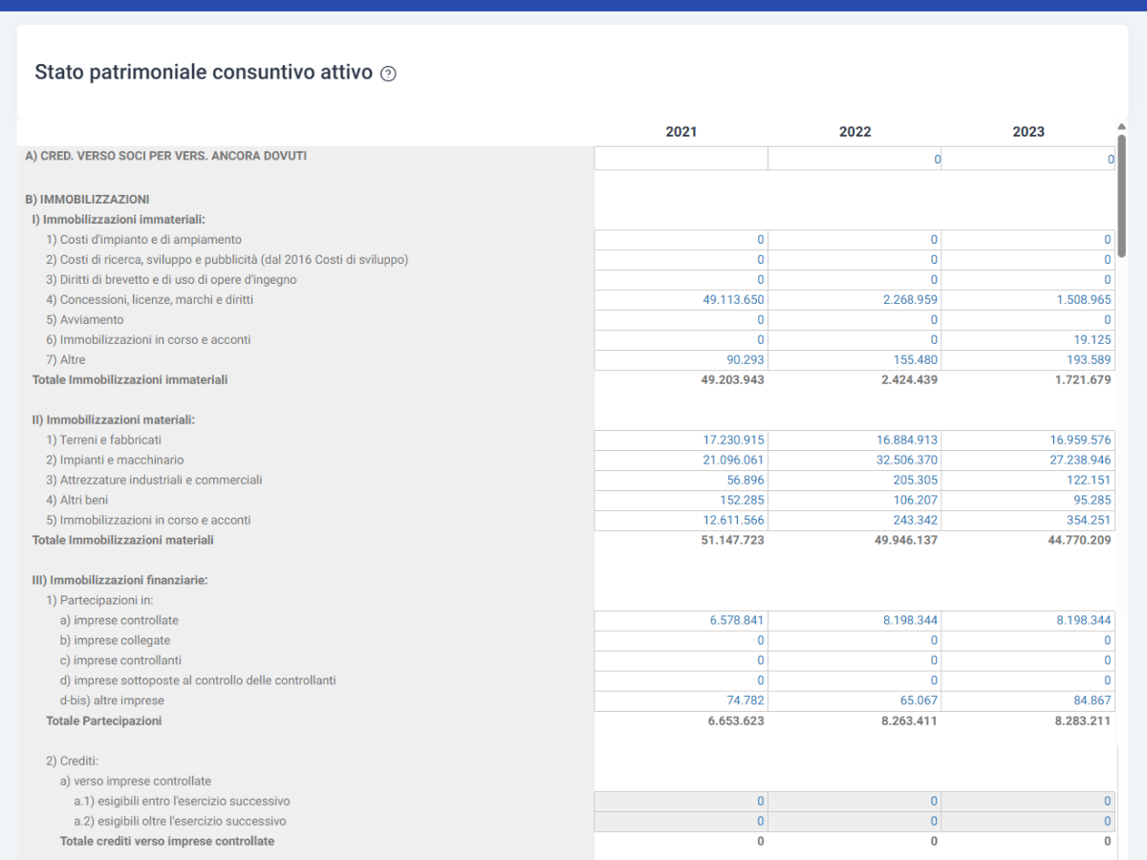Grab the vertical scrollbar thumb
The height and width of the screenshot is (860, 1147).
[x=1121, y=196]
